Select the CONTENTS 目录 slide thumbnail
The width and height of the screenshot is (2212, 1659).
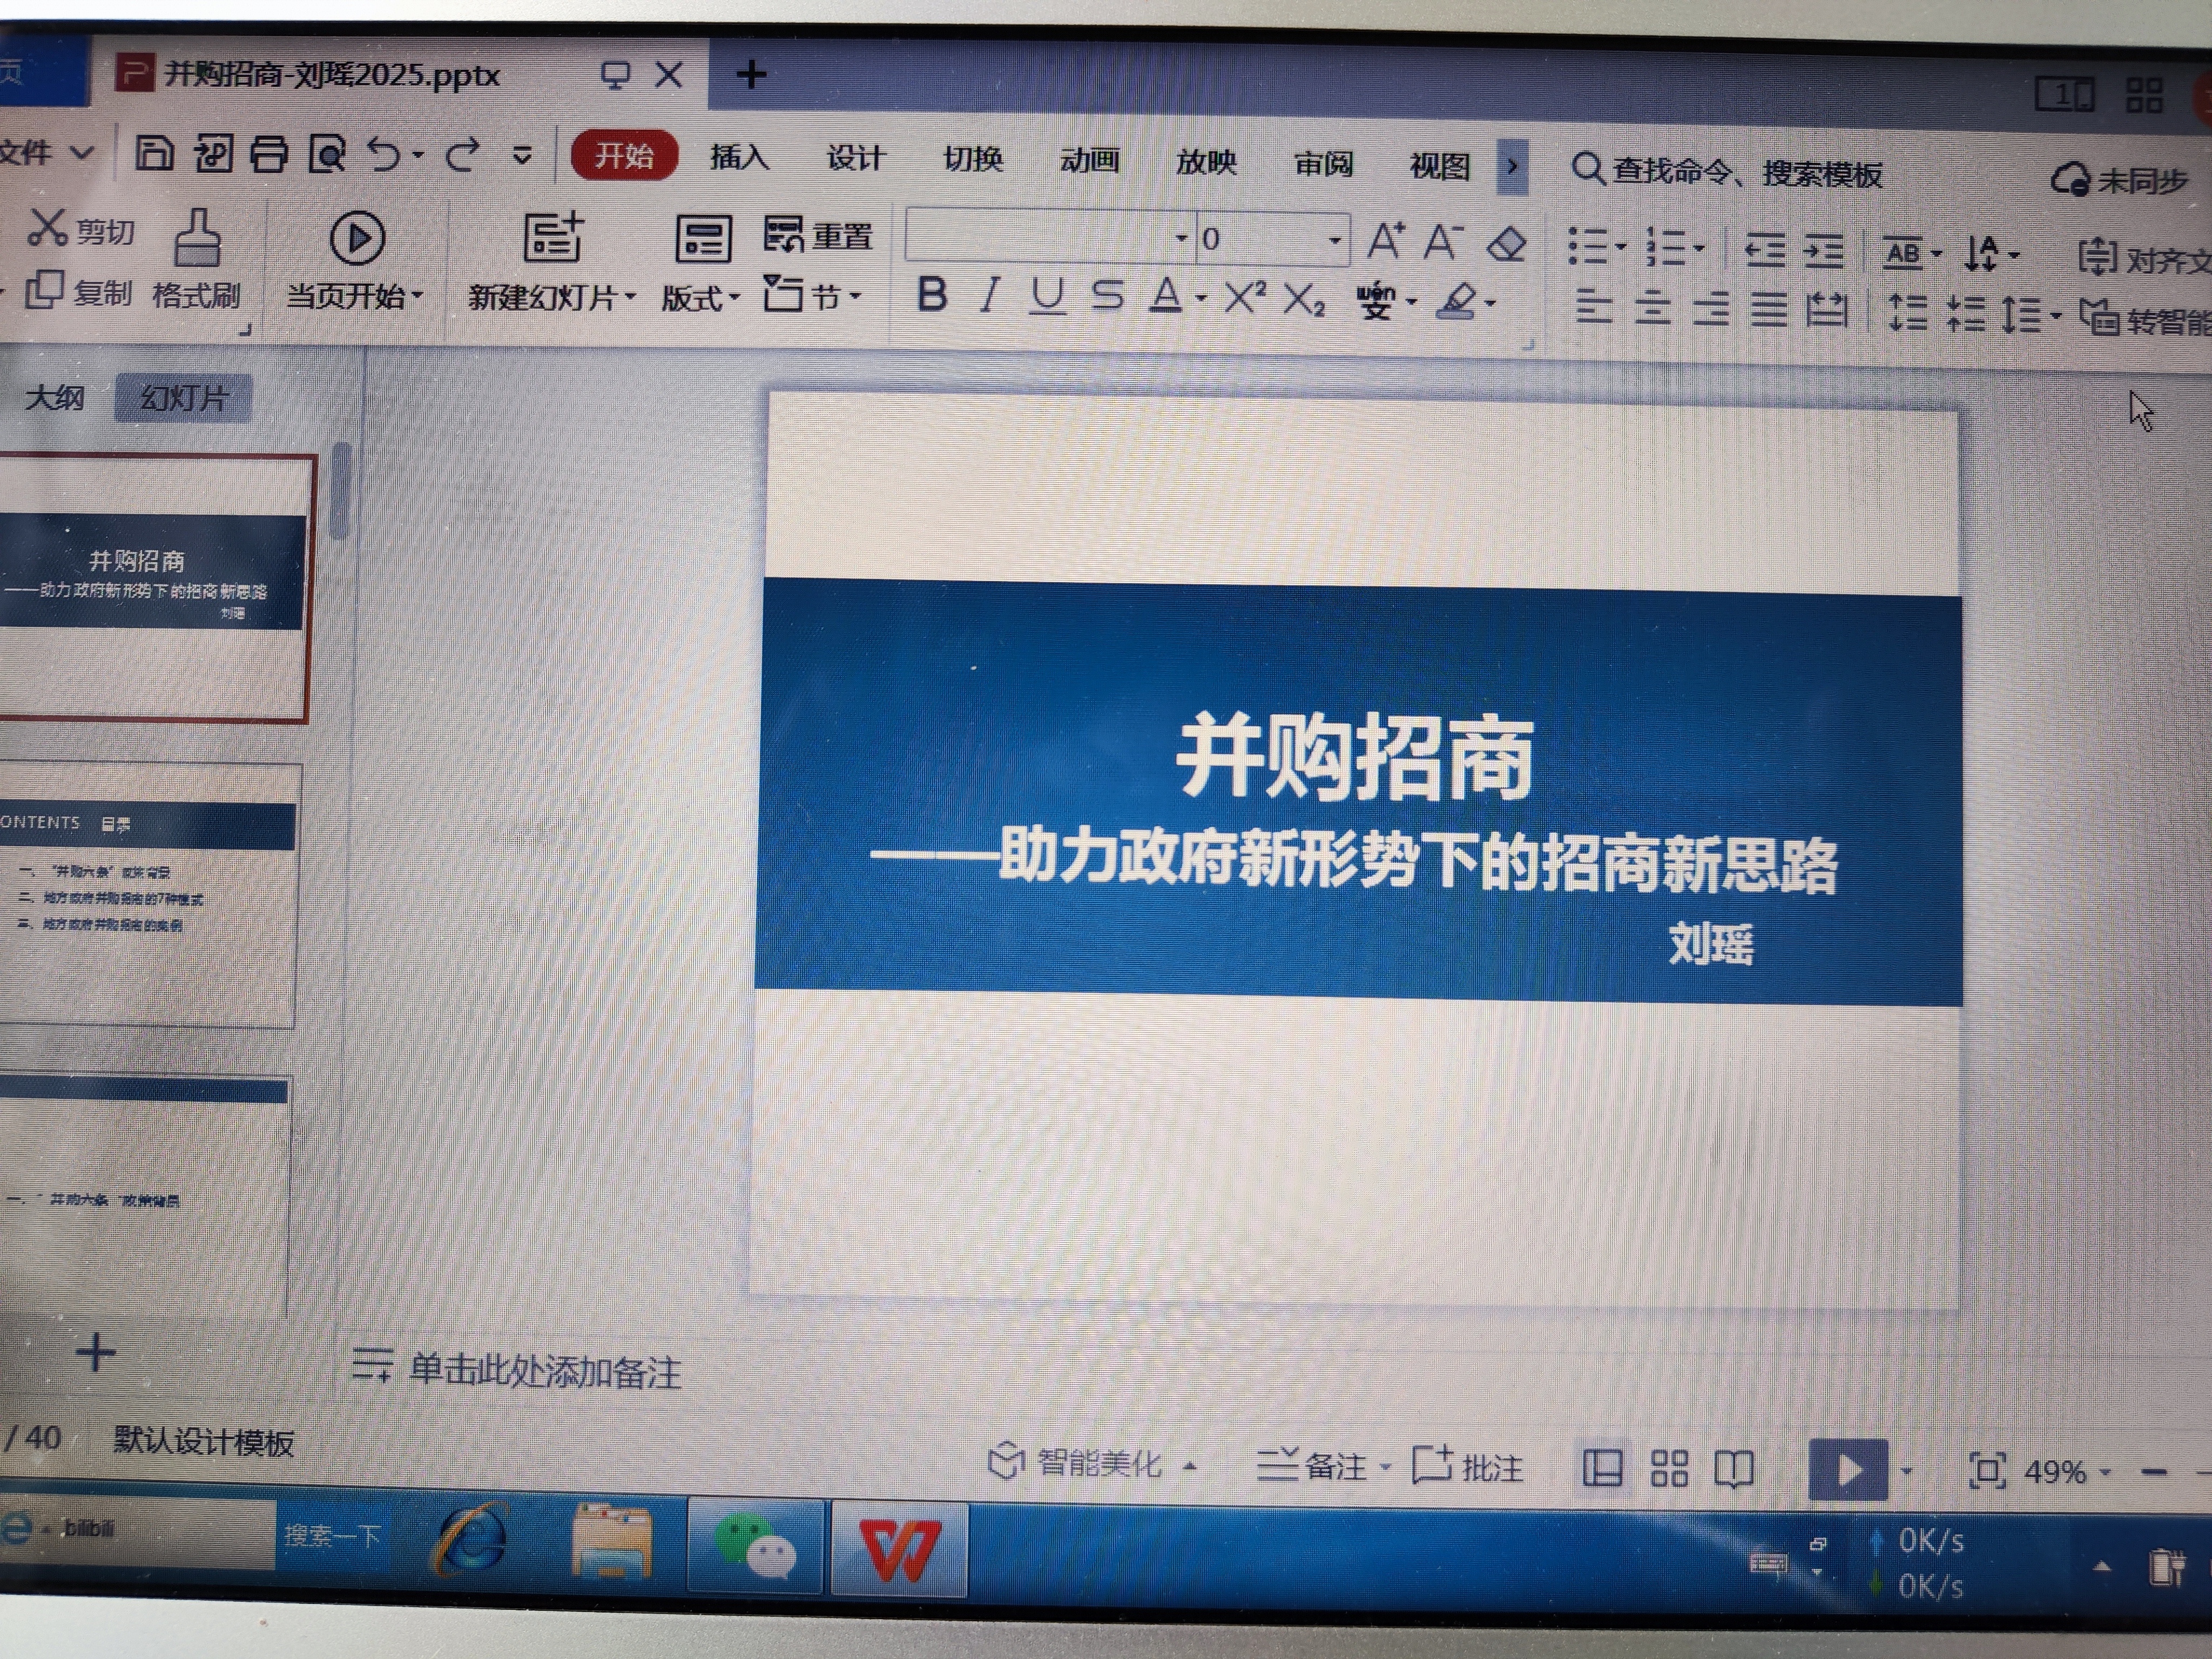[150, 895]
